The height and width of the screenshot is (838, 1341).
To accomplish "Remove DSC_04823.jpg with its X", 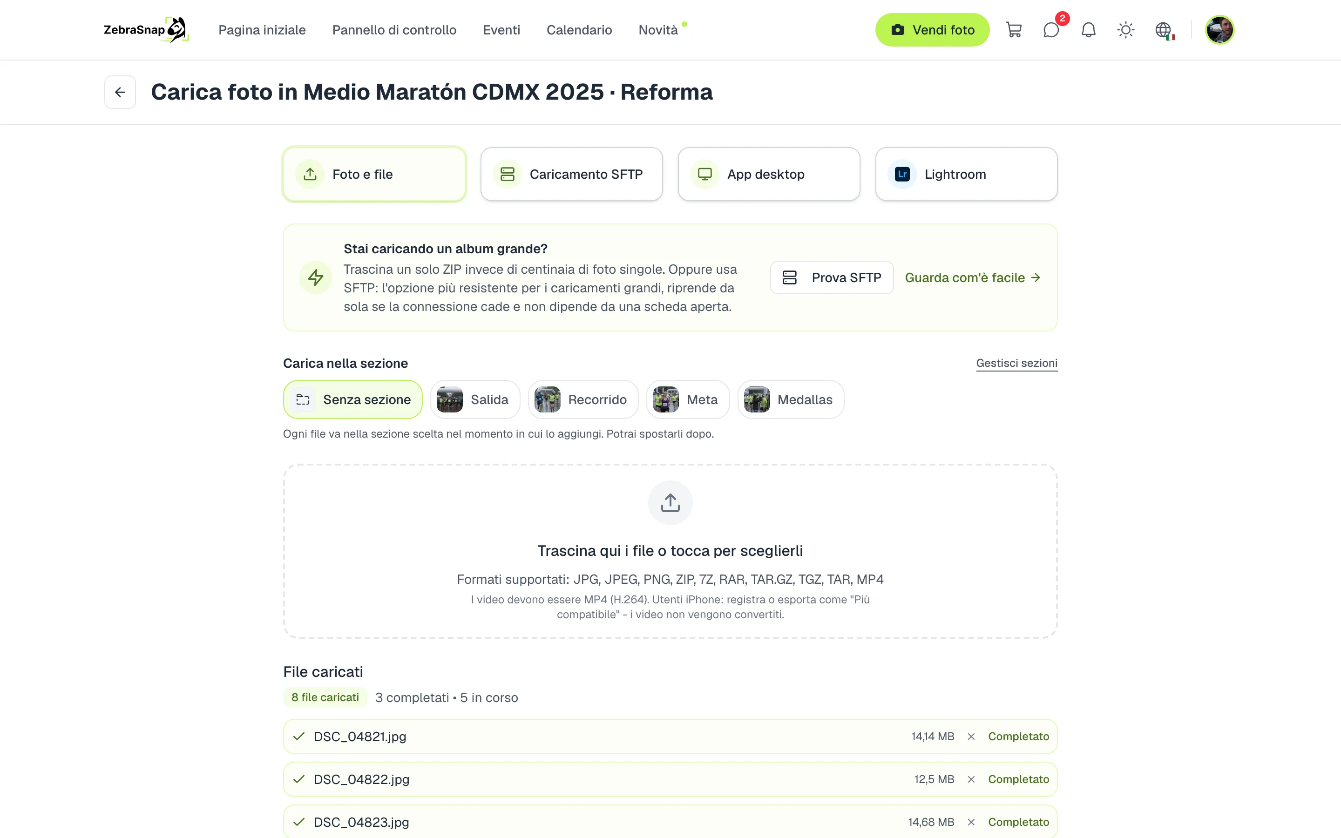I will click(971, 822).
